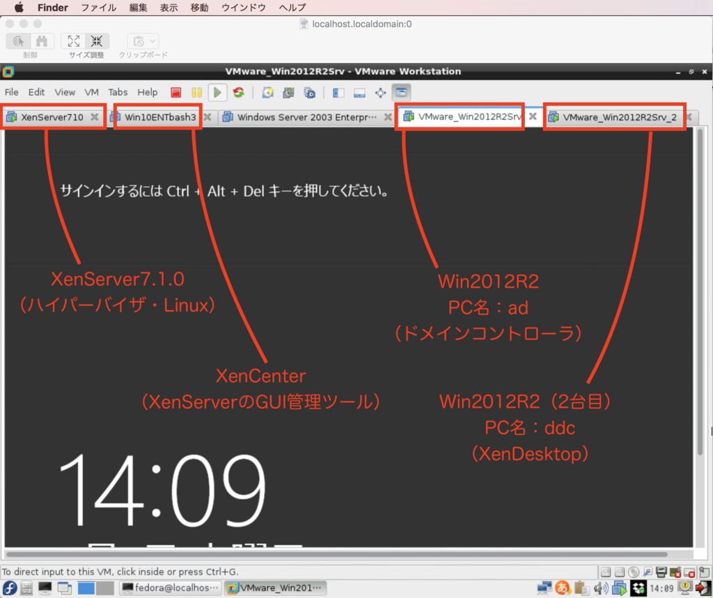Close the XenServer710 tab
Screen dimensions: 713x598
tap(95, 117)
